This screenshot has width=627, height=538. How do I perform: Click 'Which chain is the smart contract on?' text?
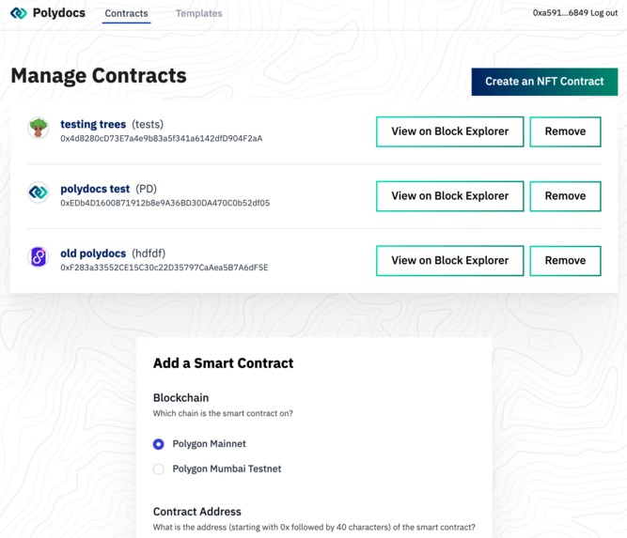(223, 413)
